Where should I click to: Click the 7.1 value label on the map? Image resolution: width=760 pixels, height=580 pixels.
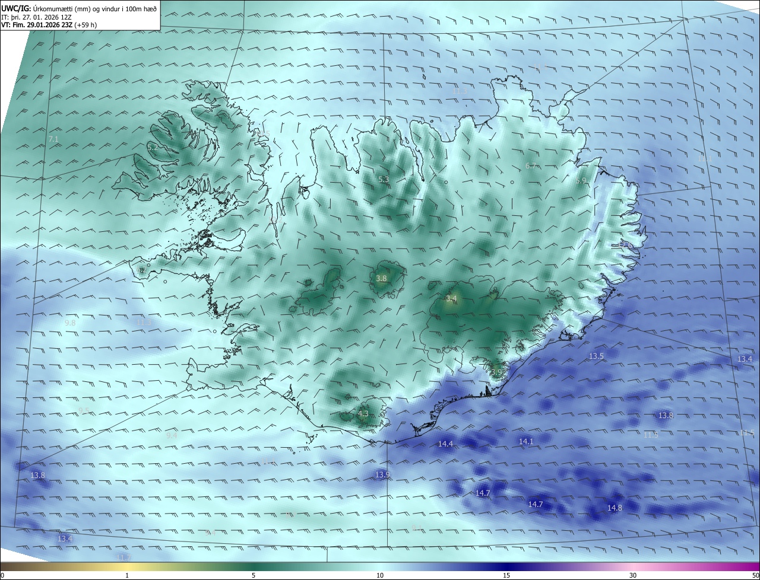coord(53,139)
